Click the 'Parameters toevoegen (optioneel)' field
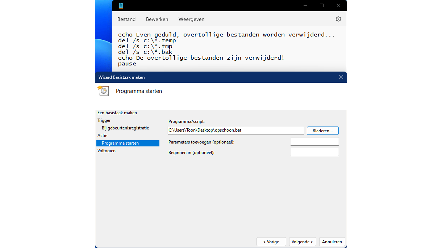442x248 pixels. [x=314, y=141]
